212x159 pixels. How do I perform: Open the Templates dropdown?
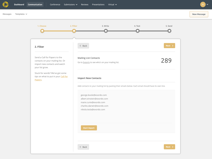(21, 14)
